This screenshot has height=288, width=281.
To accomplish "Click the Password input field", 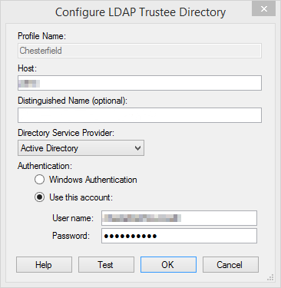I will tap(179, 236).
